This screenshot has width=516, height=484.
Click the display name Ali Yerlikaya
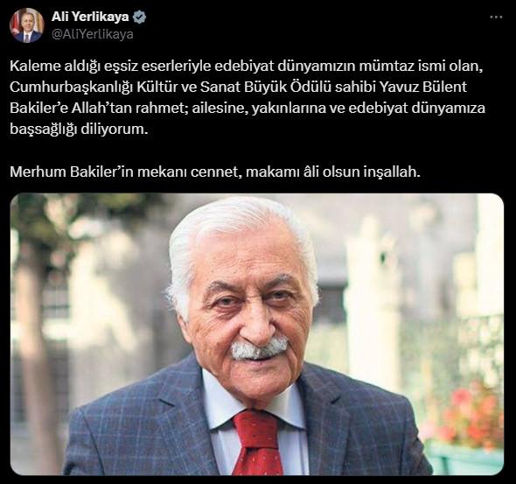click(90, 17)
